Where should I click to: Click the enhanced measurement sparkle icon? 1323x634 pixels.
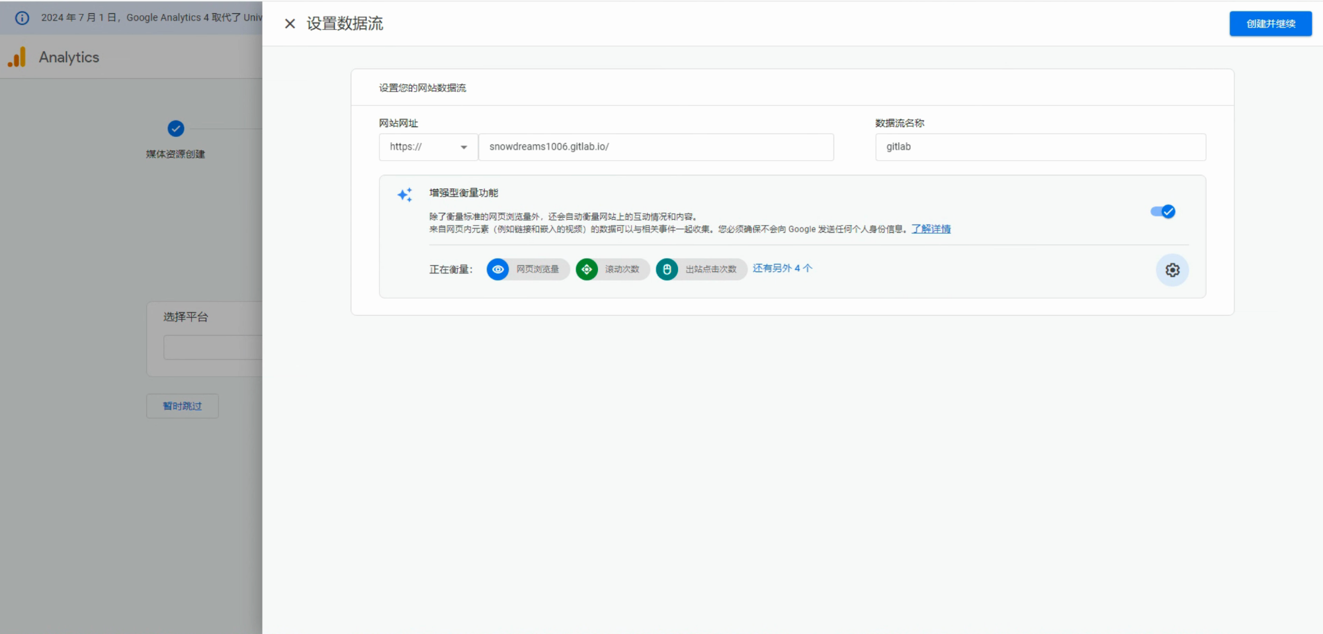(x=404, y=195)
